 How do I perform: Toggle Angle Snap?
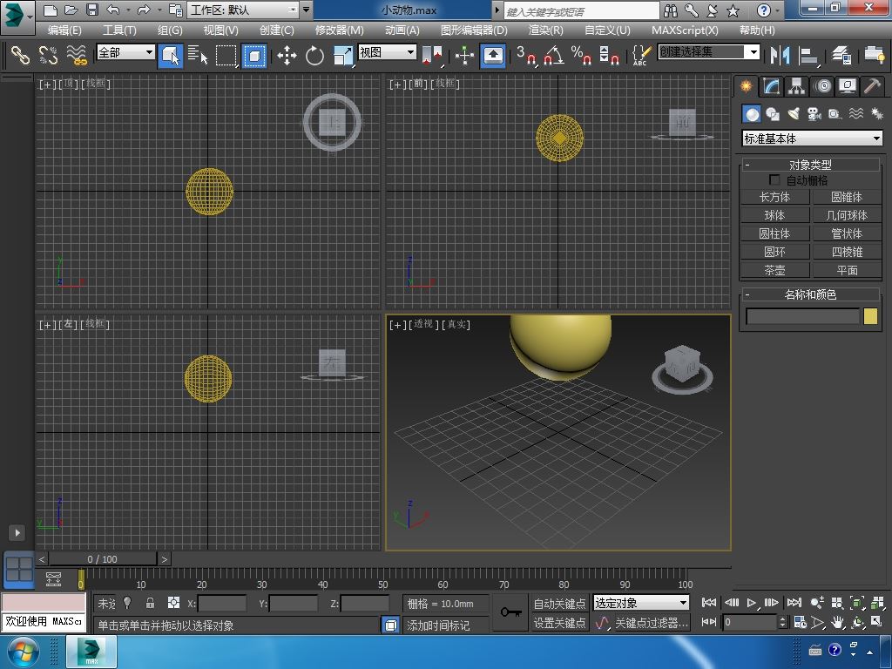(x=554, y=55)
